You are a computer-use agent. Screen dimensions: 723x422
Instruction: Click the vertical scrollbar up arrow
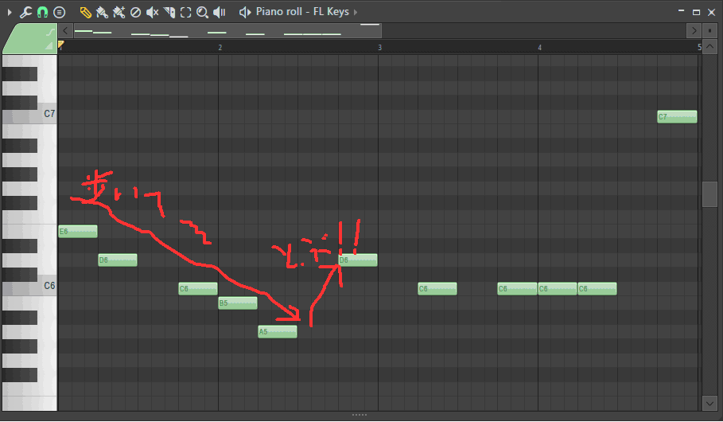point(709,47)
